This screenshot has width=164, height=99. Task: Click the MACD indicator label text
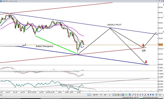(38, 70)
